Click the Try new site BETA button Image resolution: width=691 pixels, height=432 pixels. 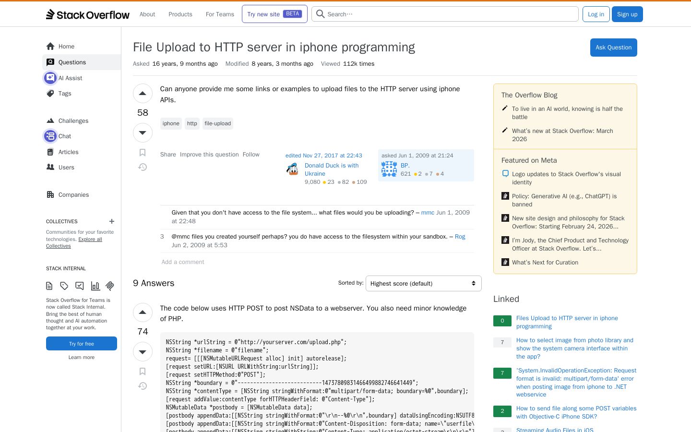click(x=274, y=14)
